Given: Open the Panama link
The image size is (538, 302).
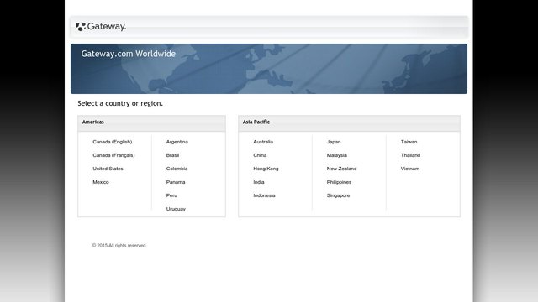Looking at the screenshot, I should pos(176,182).
